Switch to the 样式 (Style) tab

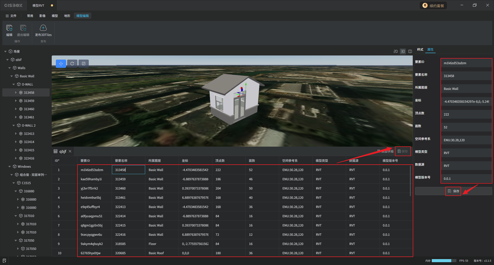coord(420,50)
